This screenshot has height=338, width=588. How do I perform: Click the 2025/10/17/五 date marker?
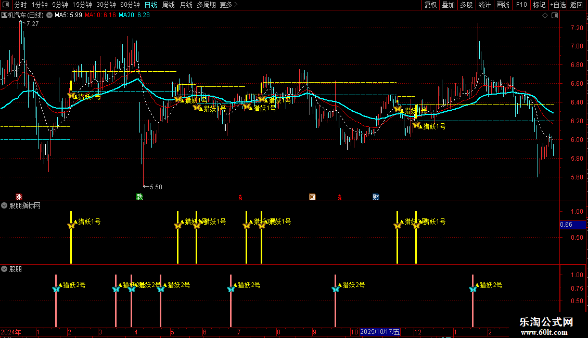tap(380, 332)
